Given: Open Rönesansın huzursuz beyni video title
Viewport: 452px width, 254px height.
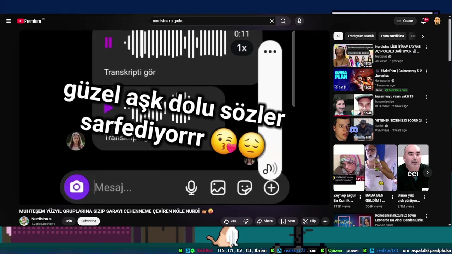Looking at the screenshot, I should (x=399, y=218).
